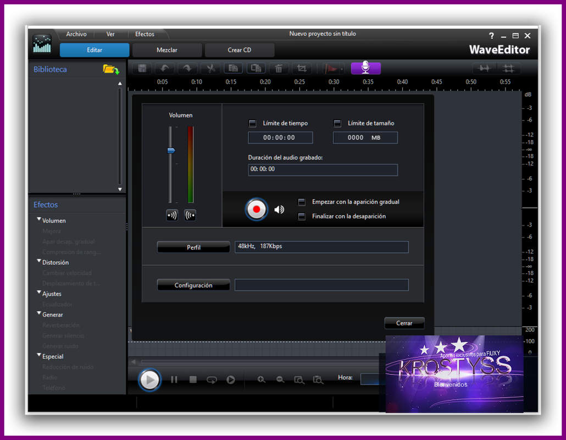Viewport: 566px width, 440px height.
Task: Click the save disk icon in toolbar
Action: coord(142,68)
